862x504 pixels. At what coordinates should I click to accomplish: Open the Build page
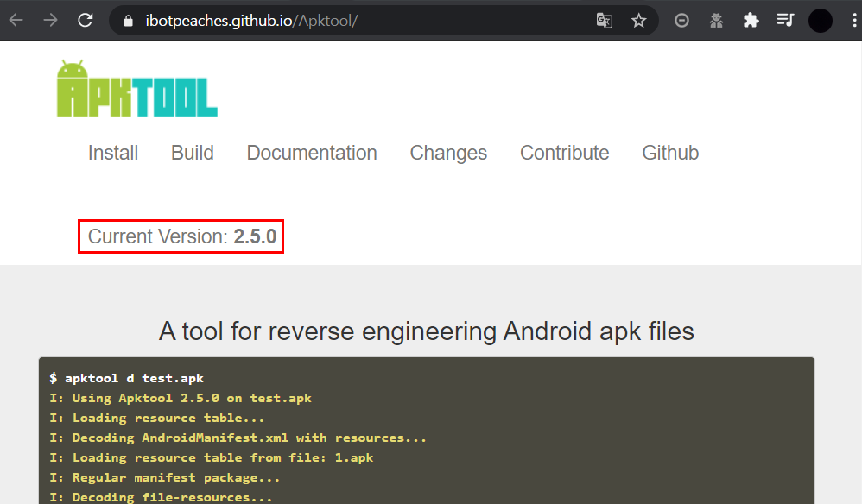point(192,153)
